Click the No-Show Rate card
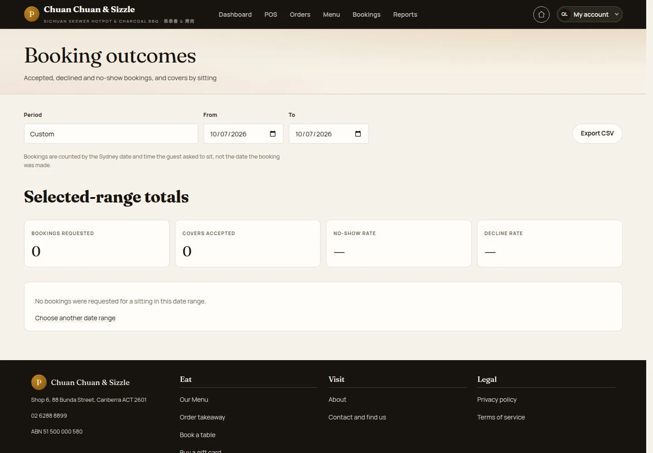This screenshot has height=453, width=653. click(399, 243)
